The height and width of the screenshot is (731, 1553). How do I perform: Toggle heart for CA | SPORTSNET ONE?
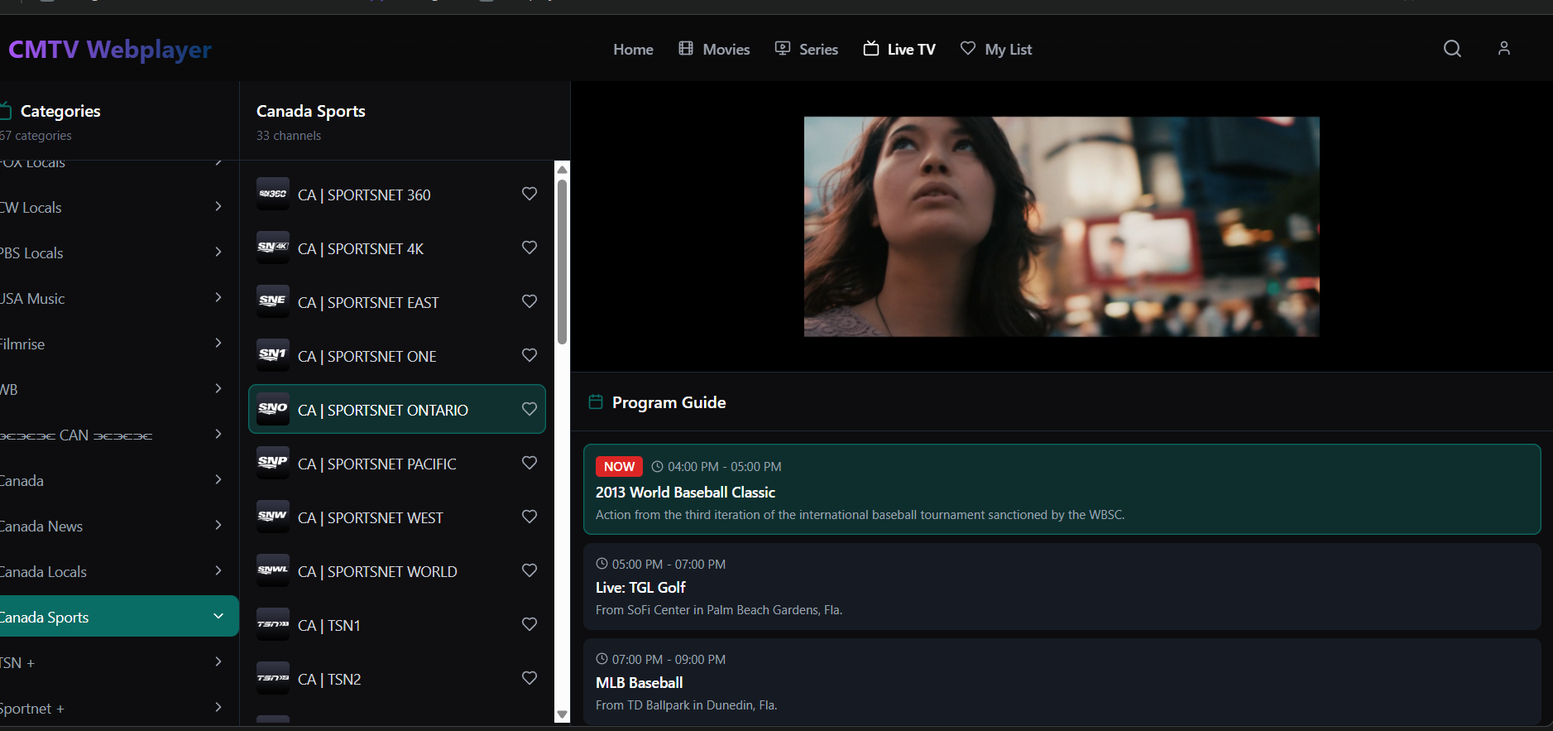(x=530, y=355)
